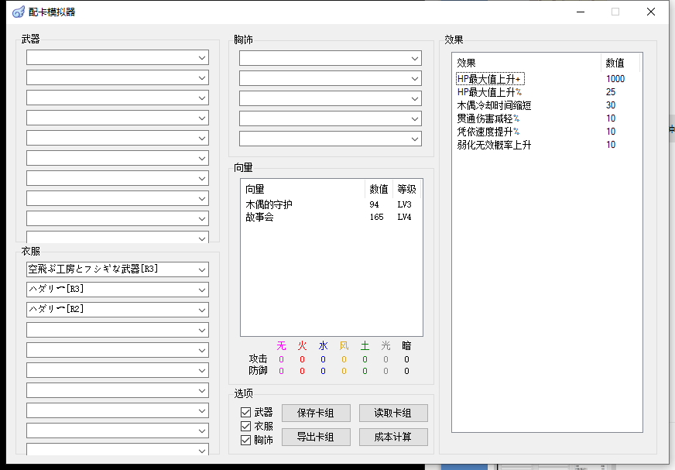Toggle the 武器 checkbox in options
This screenshot has height=470, width=675.
246,413
